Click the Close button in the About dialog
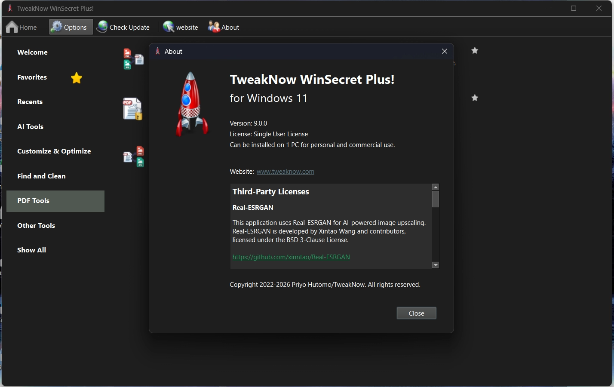This screenshot has height=387, width=614. tap(416, 313)
